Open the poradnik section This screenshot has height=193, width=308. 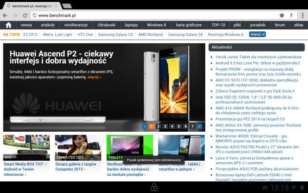point(258,25)
